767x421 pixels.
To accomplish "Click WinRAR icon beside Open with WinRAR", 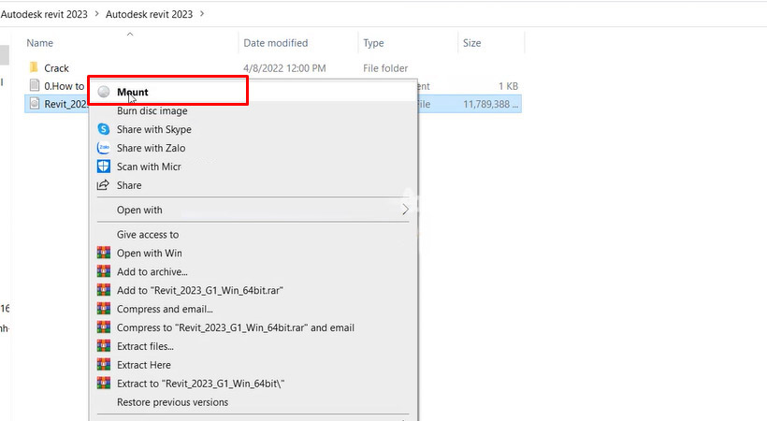I will click(x=104, y=254).
